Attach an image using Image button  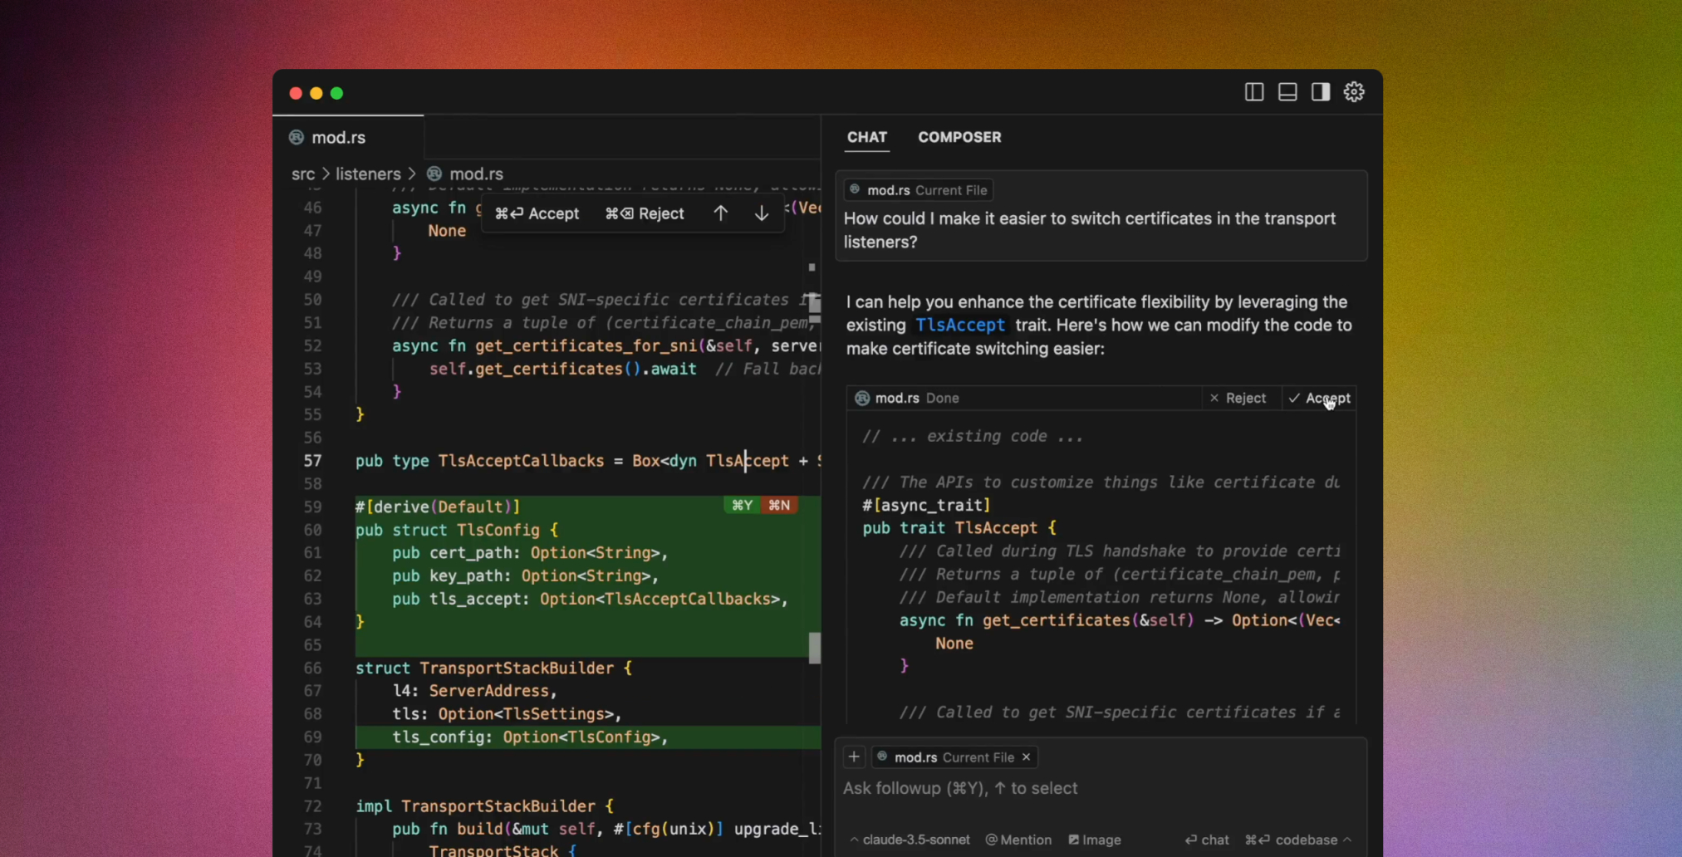tap(1094, 840)
